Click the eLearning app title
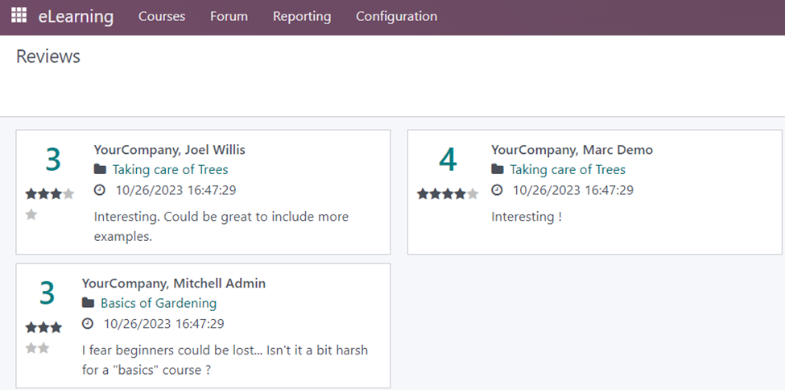The width and height of the screenshot is (785, 390). [x=76, y=16]
